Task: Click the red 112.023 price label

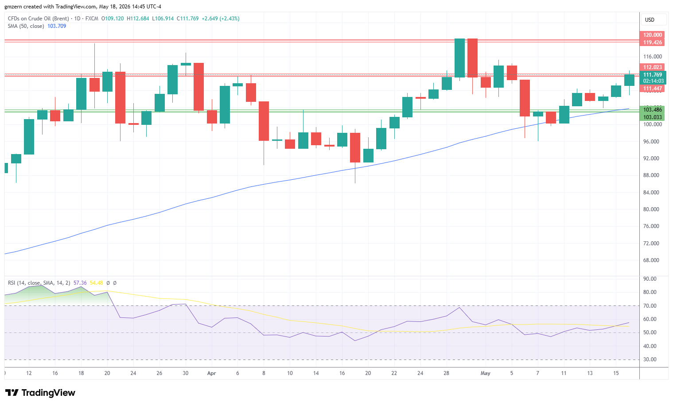Action: (x=653, y=67)
